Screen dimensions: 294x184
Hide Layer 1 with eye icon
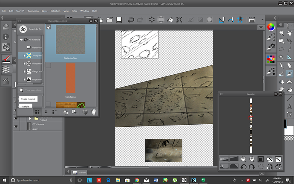(x=16, y=126)
